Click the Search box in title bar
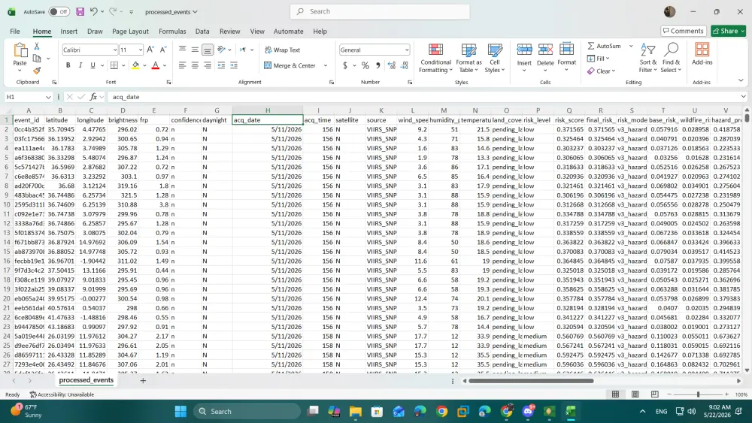Screen dimensions: 752x423 pos(380,11)
